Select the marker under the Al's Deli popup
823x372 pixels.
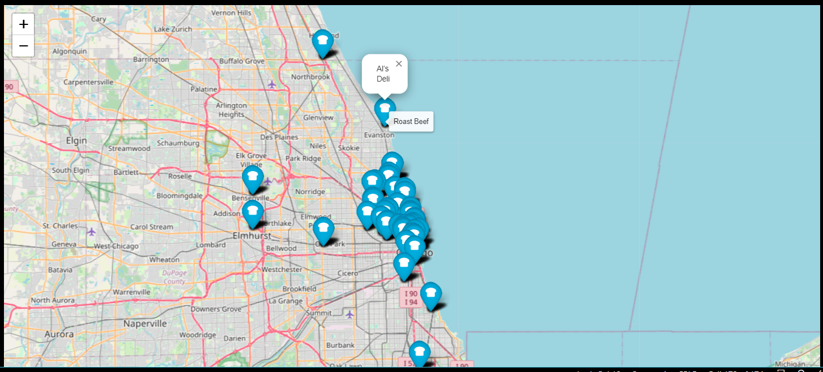[x=385, y=111]
